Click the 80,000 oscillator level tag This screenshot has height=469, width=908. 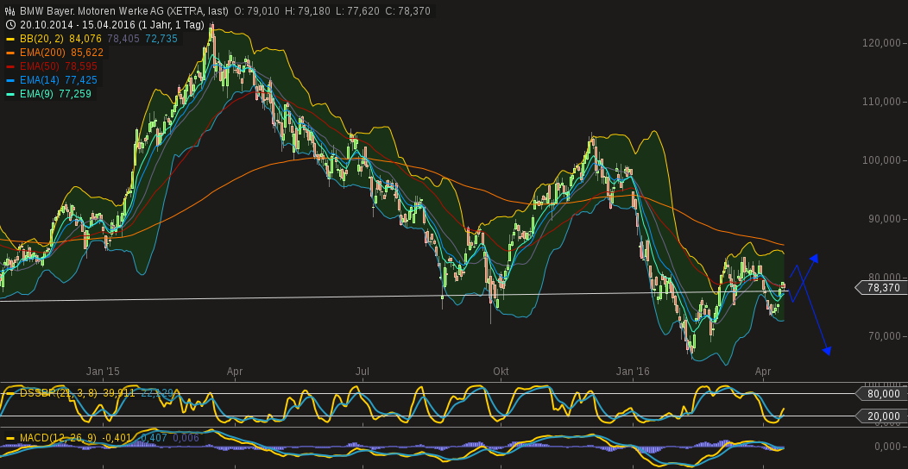(880, 394)
